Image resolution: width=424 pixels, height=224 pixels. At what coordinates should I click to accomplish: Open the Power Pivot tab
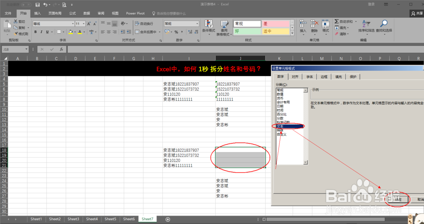tap(135, 13)
